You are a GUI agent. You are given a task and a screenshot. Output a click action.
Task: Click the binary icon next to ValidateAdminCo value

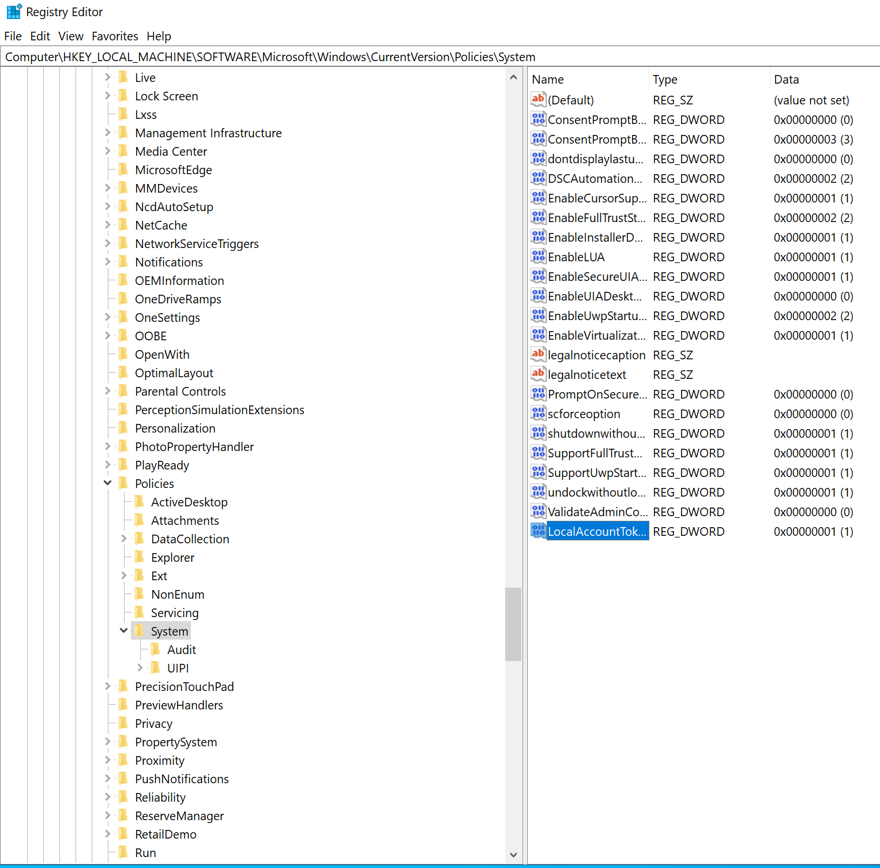(538, 511)
